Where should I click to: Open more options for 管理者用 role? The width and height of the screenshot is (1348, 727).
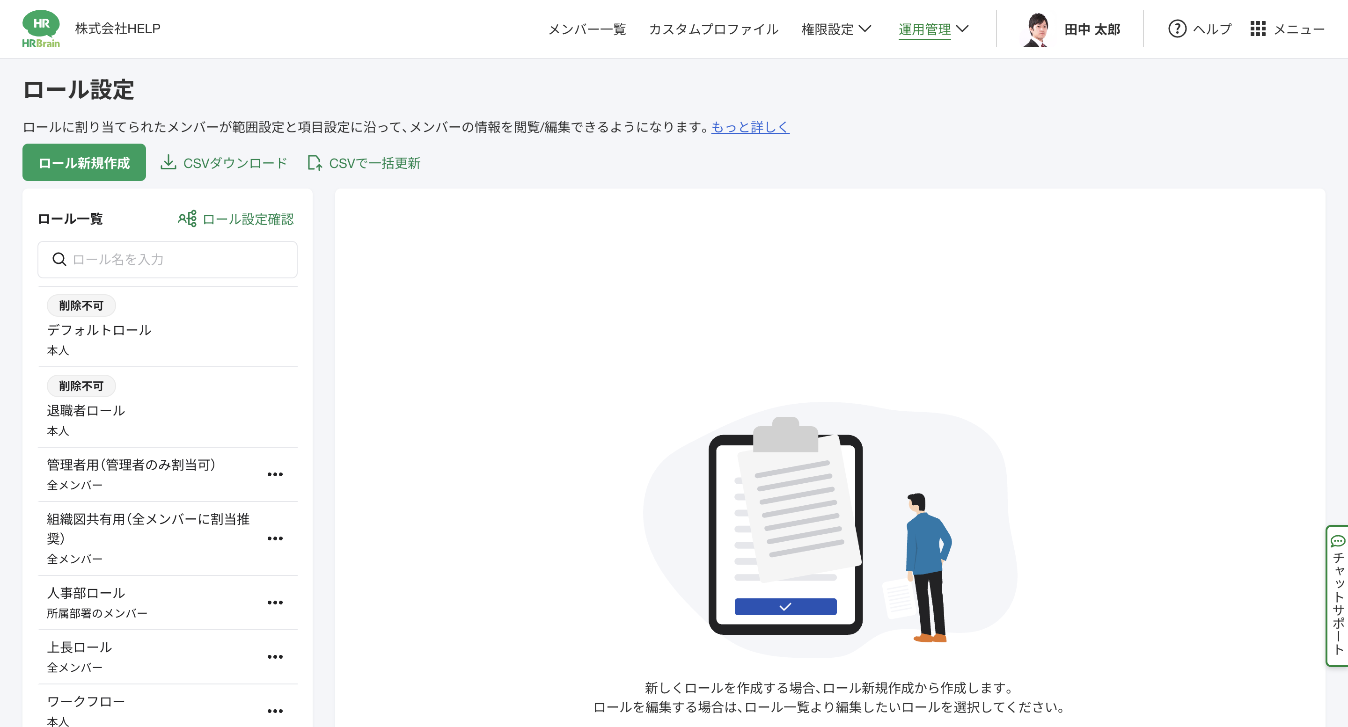click(275, 474)
